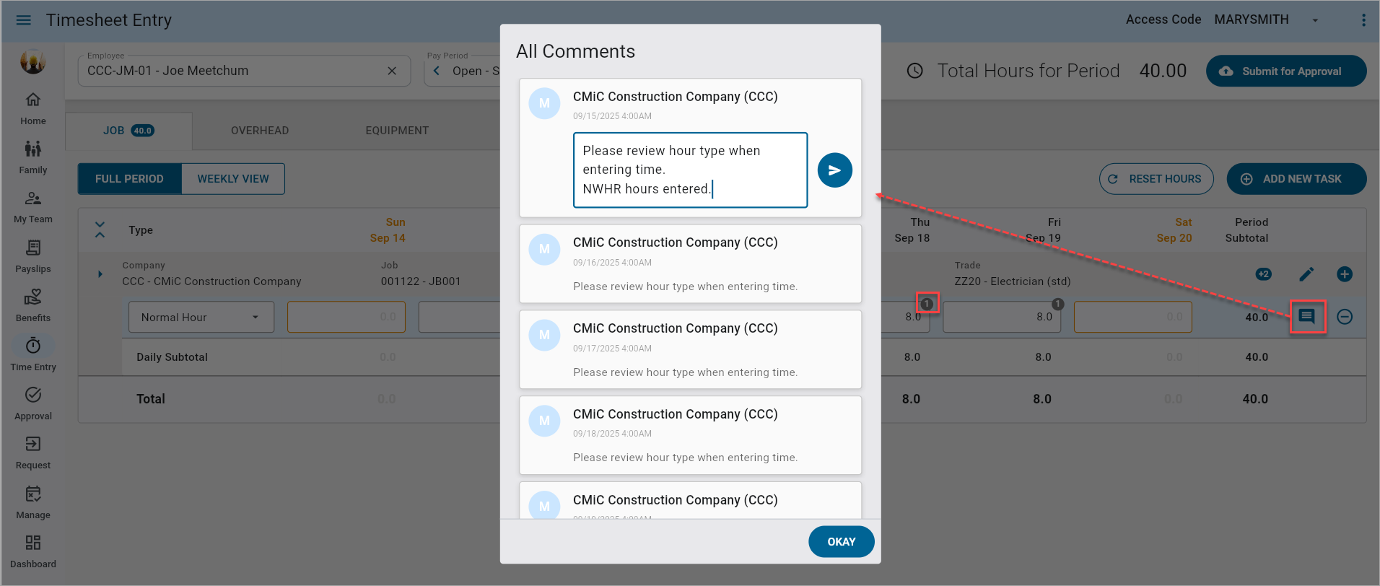Click the Period Subtotal column header
The image size is (1380, 586).
[1246, 230]
